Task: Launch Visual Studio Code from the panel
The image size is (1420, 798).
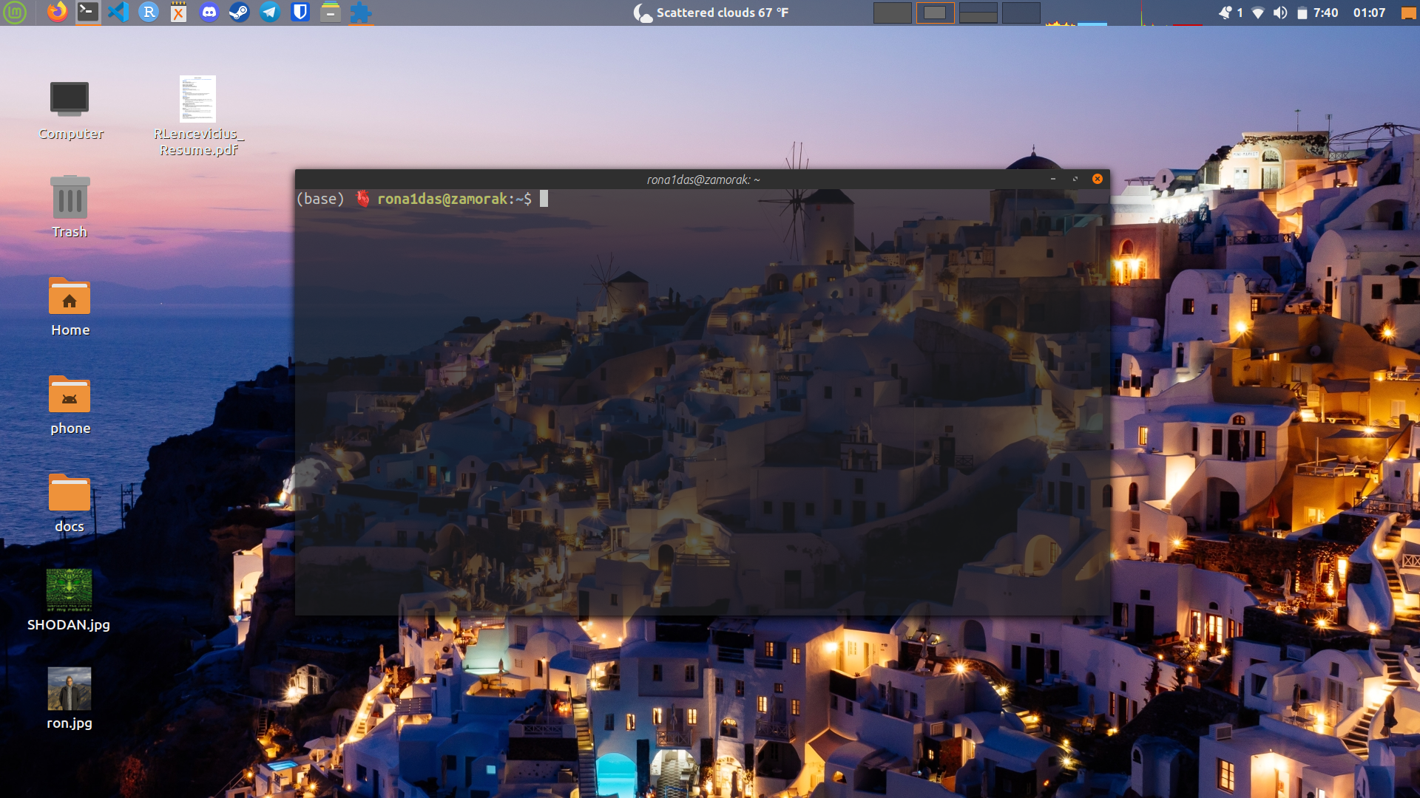Action: (x=118, y=12)
